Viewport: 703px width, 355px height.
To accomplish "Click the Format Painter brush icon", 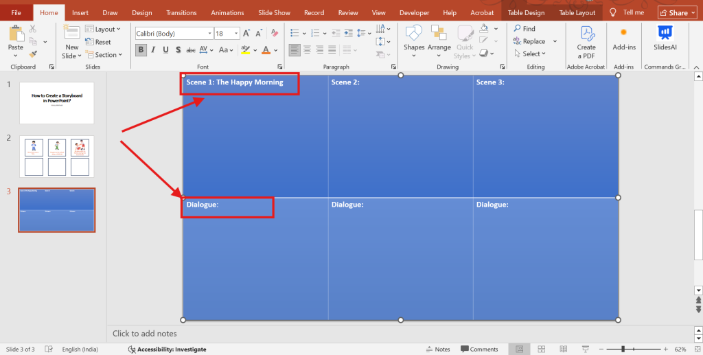I will [x=32, y=52].
